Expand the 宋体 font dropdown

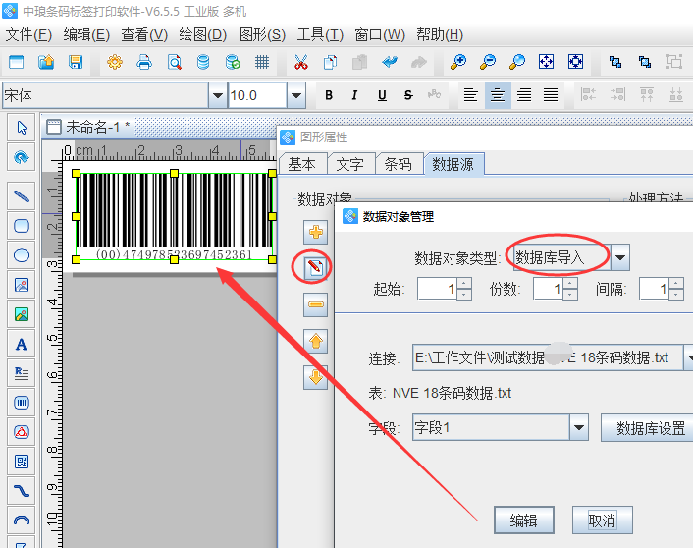tap(218, 95)
